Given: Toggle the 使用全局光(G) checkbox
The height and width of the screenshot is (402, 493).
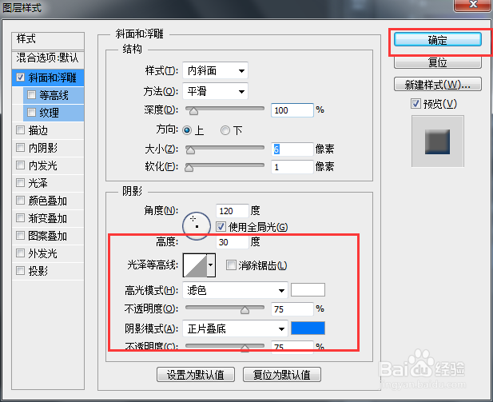Looking at the screenshot, I should (221, 226).
